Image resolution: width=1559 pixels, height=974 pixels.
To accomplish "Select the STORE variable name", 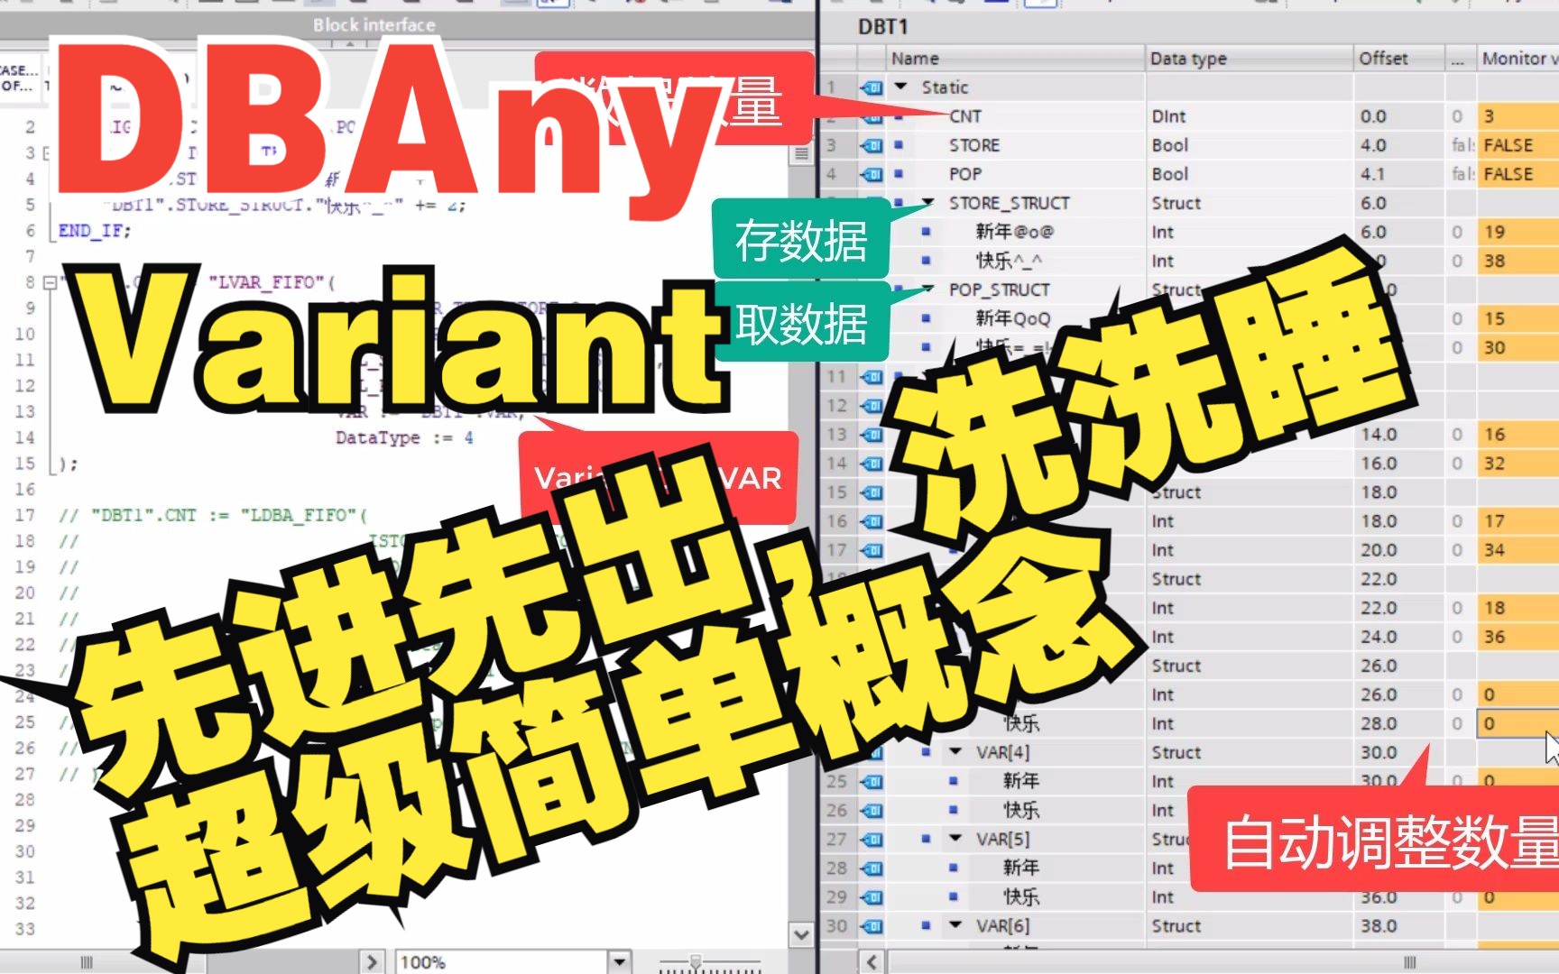I will coord(974,145).
